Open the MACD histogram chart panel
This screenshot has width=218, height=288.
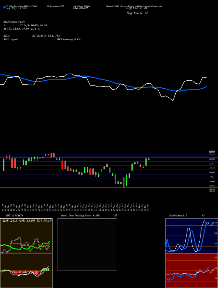[x=26, y=271]
